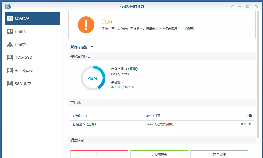Select the Hot Spare sidebar icon
The image size is (263, 158).
(x=9, y=71)
